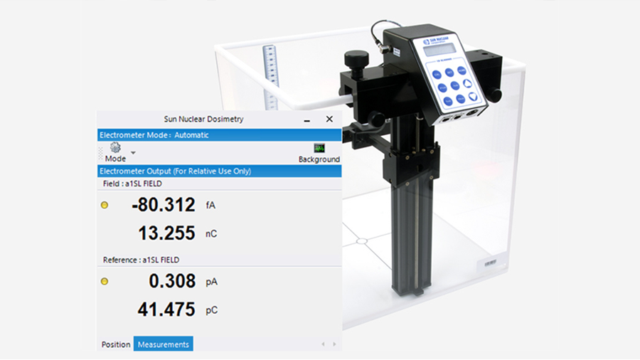The height and width of the screenshot is (360, 640).
Task: Click the toolbar grip handle beside Mode
Action: tap(100, 152)
